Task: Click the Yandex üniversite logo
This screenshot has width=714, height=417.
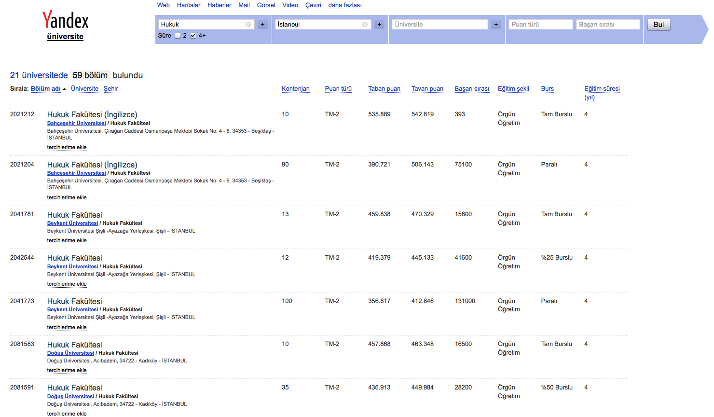Action: click(65, 26)
